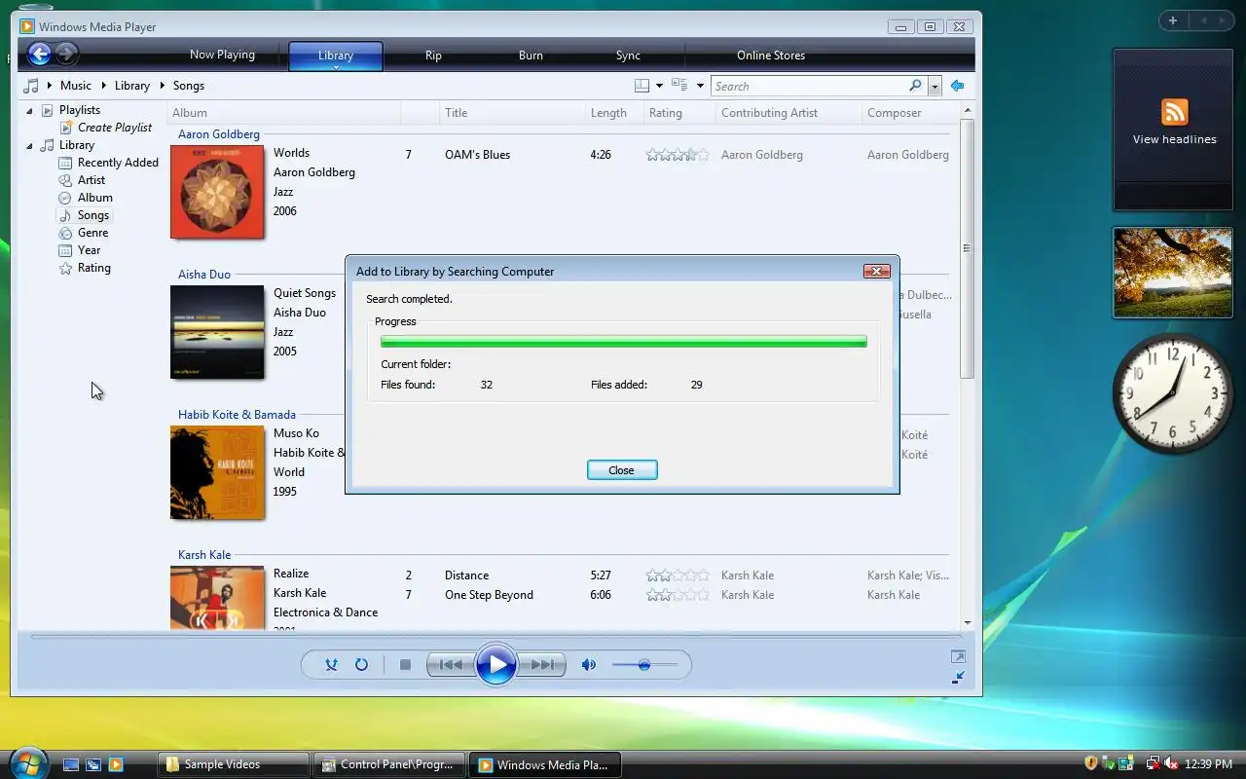Click the search magnifier icon

tap(915, 86)
